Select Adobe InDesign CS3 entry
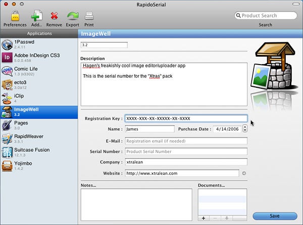303x225 pixels. (x=39, y=58)
